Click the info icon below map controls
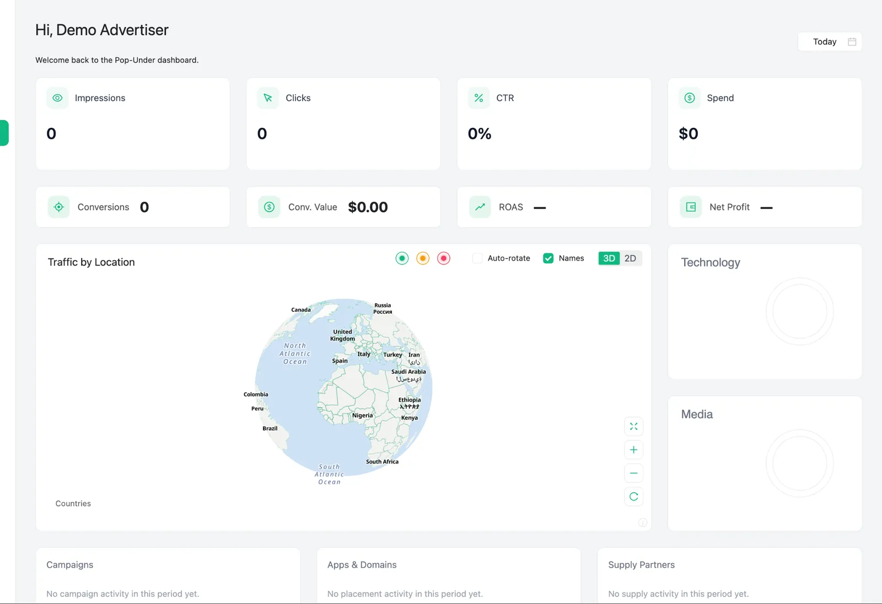The image size is (882, 604). tap(643, 522)
